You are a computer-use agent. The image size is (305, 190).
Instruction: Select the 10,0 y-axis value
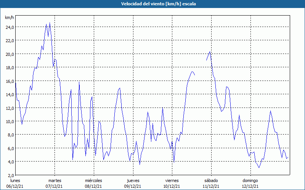coord(10,122)
